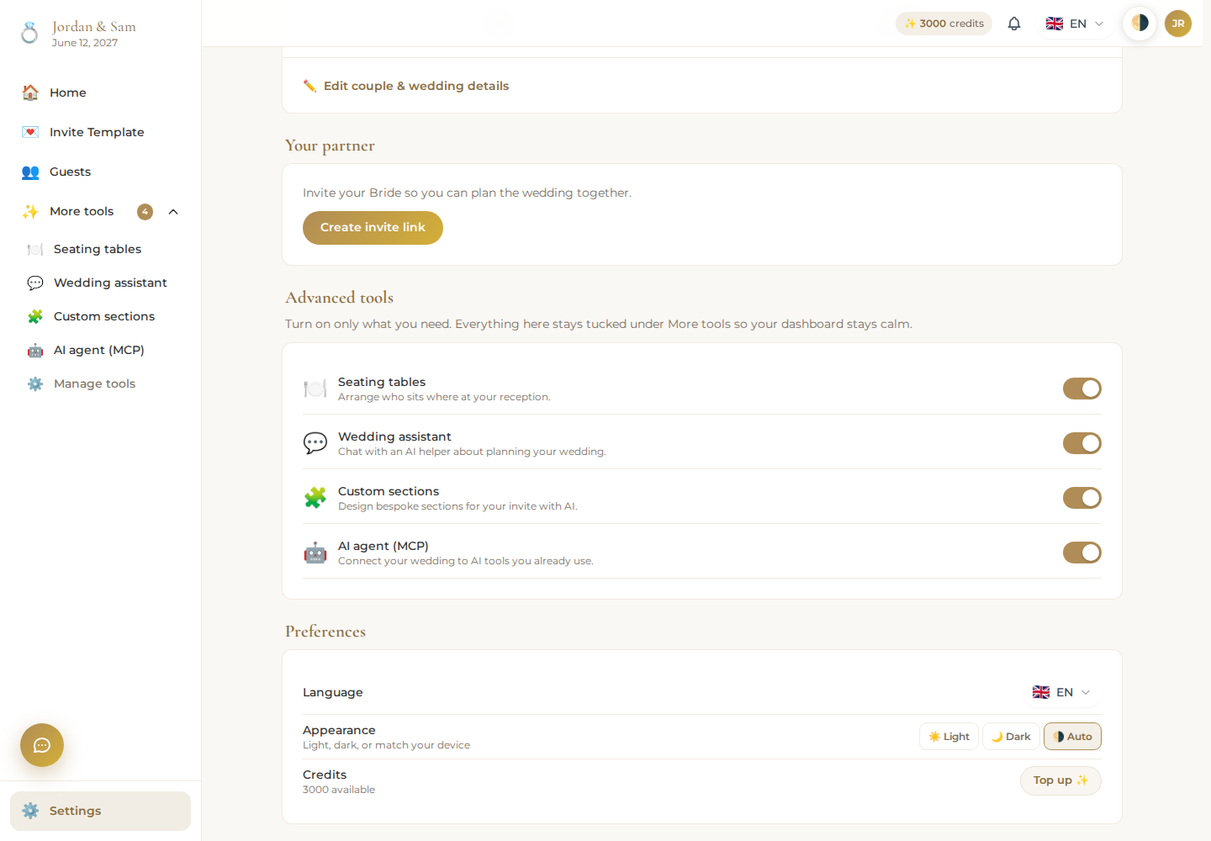Open the floating chat bubble button
Screen dimensions: 1211x841
42,745
